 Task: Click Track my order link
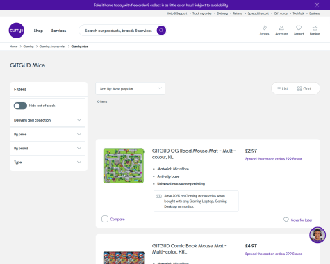[x=202, y=13]
